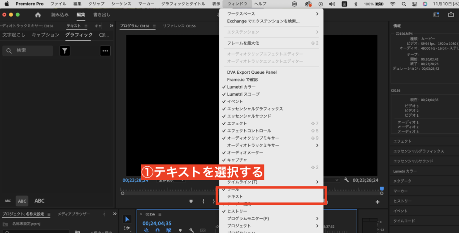Select the arrow Selection tool
Viewport: 459px width, 233px height.
(x=127, y=219)
